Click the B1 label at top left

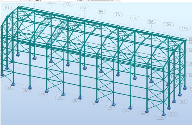click(x=7, y=8)
